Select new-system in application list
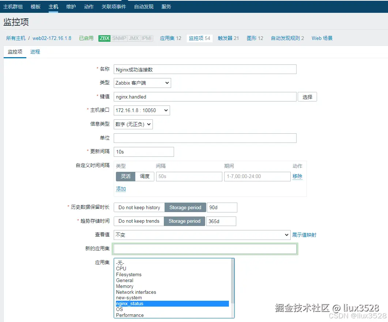The image size is (388, 322). click(172, 298)
